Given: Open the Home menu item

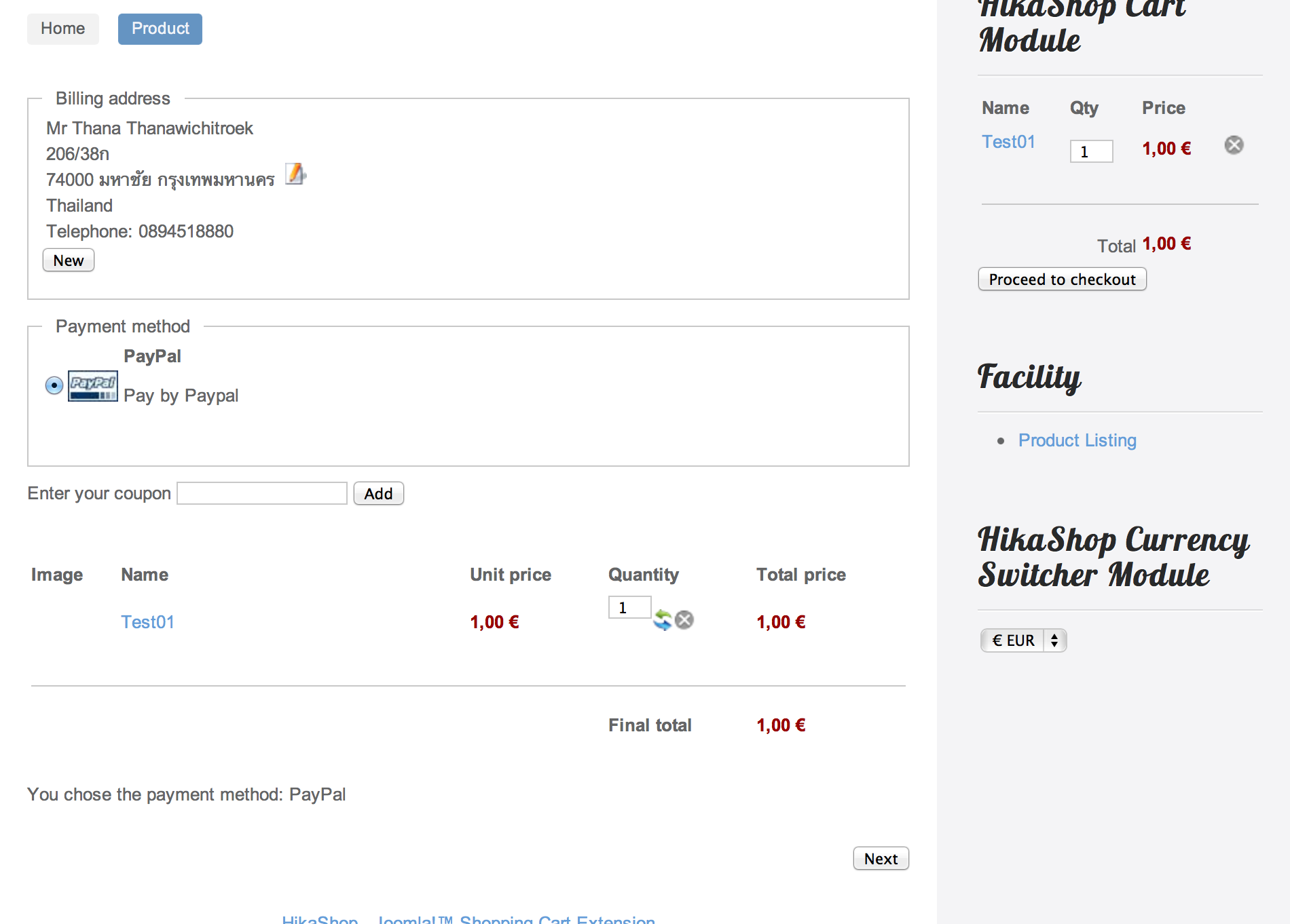Looking at the screenshot, I should tap(63, 28).
